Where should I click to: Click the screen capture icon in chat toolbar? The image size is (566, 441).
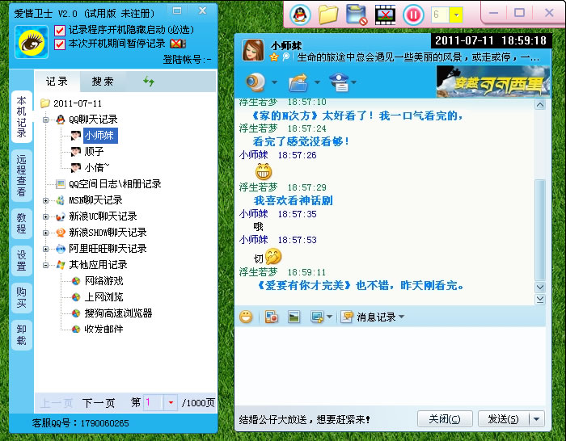click(x=317, y=317)
